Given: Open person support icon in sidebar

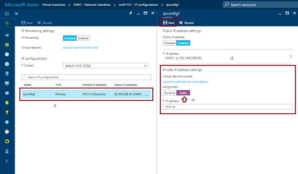Looking at the screenshot, I should click(7, 151).
